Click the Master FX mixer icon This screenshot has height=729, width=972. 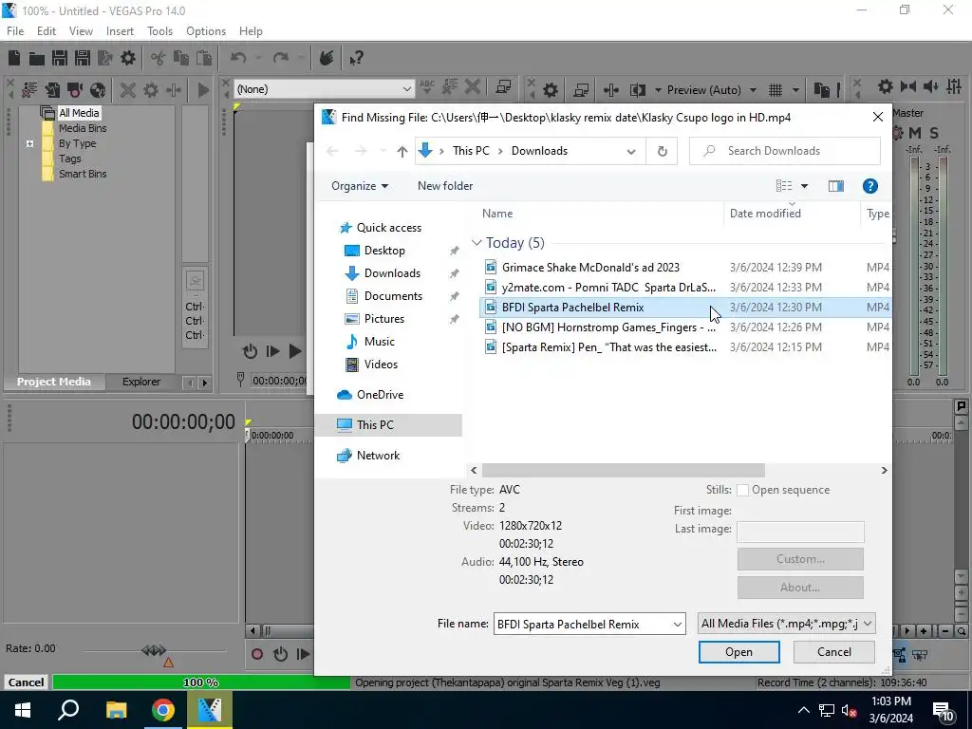(x=954, y=86)
